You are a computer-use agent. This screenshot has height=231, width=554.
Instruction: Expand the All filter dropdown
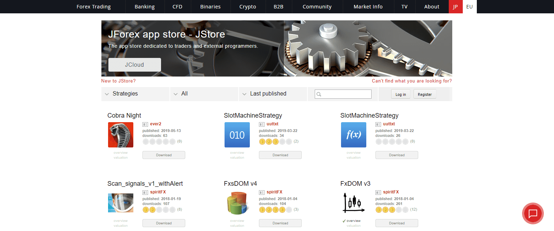click(204, 94)
